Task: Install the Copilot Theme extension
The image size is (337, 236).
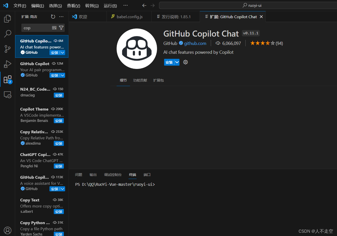Action: [x=59, y=121]
